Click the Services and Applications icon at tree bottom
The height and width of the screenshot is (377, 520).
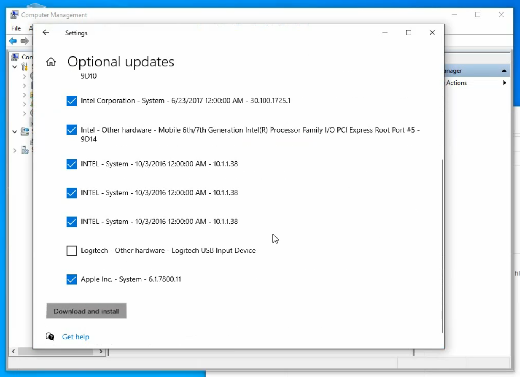point(25,150)
